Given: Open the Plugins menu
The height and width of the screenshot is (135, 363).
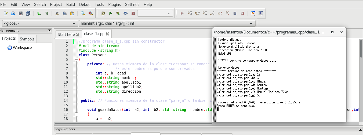Looking at the screenshot, I should pos(114,5).
